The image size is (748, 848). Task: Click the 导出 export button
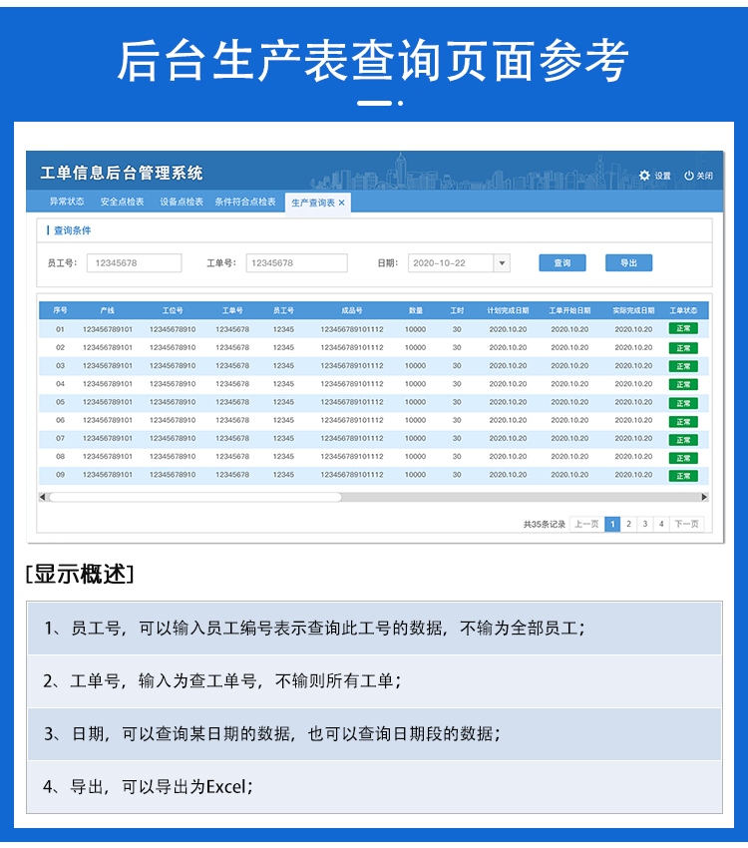(x=628, y=263)
